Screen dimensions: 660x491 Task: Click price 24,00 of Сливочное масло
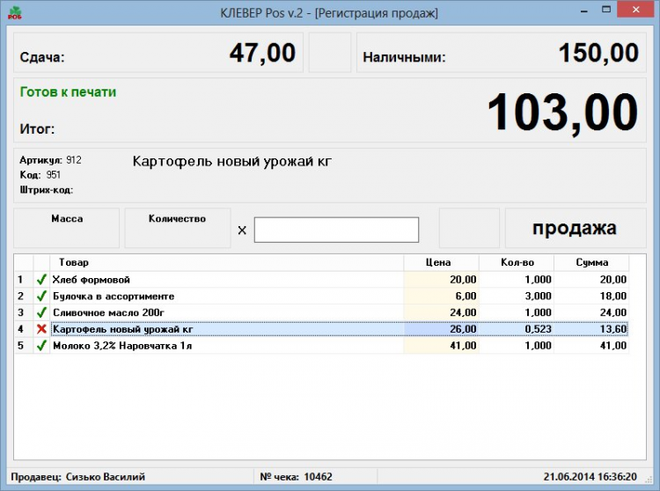[x=463, y=312]
